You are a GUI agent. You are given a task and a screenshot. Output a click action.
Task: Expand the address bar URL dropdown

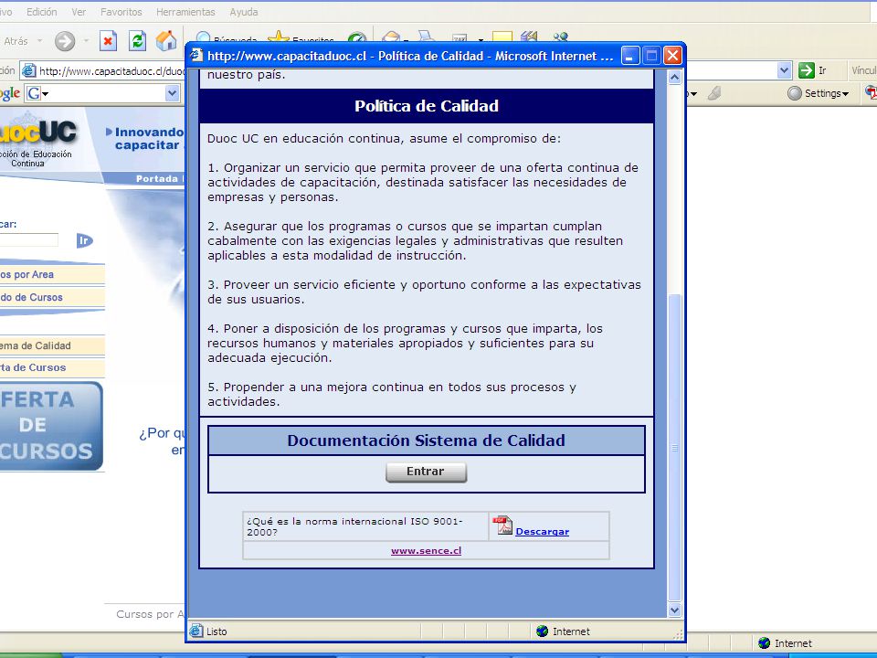[784, 70]
